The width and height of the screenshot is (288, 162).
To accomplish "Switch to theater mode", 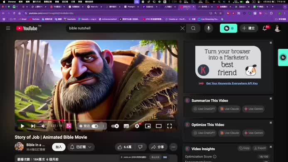I will 159,126.
